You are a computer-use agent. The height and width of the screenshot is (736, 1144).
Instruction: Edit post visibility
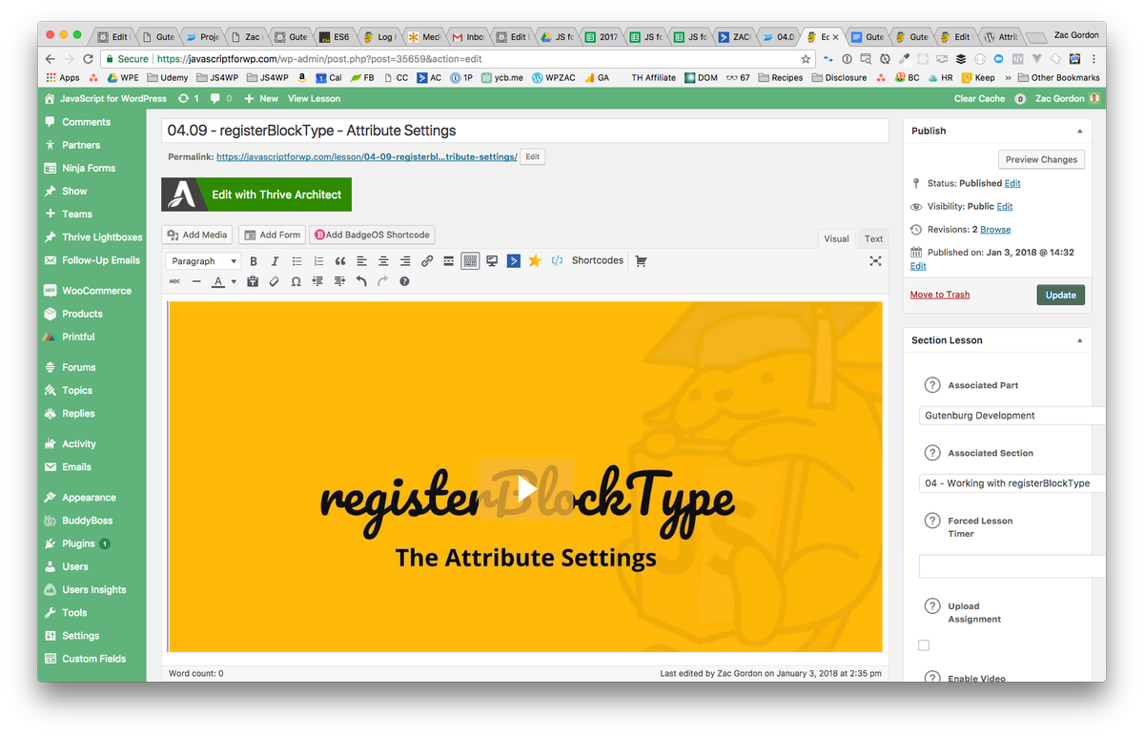point(1005,206)
